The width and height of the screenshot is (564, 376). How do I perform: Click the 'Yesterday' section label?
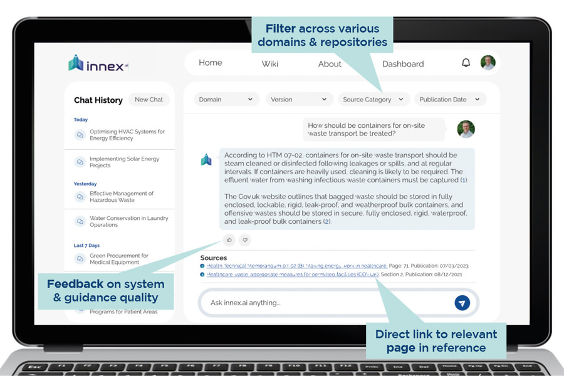(85, 184)
